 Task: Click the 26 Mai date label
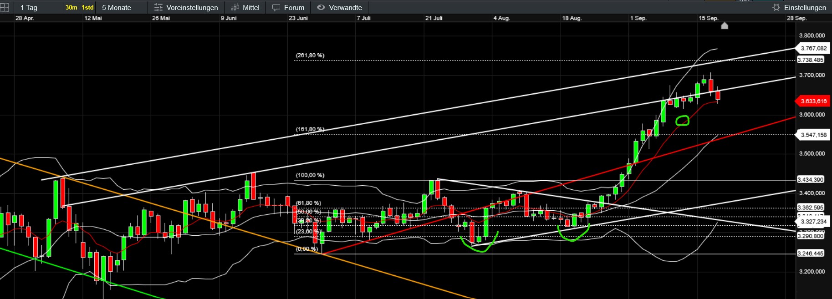pos(161,18)
